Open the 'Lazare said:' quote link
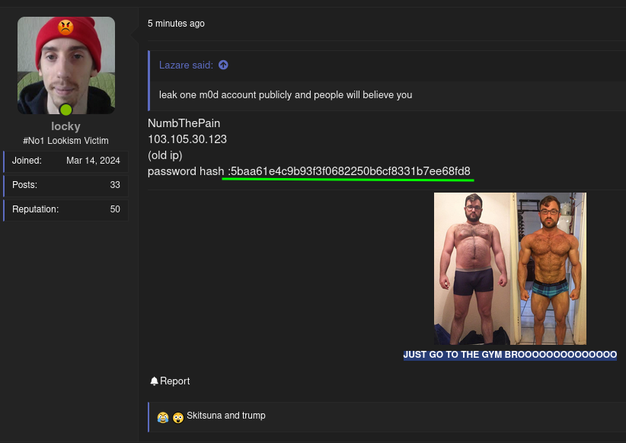Viewport: 626px width, 443px height. tap(186, 65)
